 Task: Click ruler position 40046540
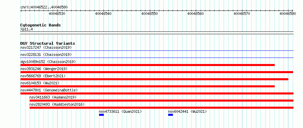[x=103, y=14]
